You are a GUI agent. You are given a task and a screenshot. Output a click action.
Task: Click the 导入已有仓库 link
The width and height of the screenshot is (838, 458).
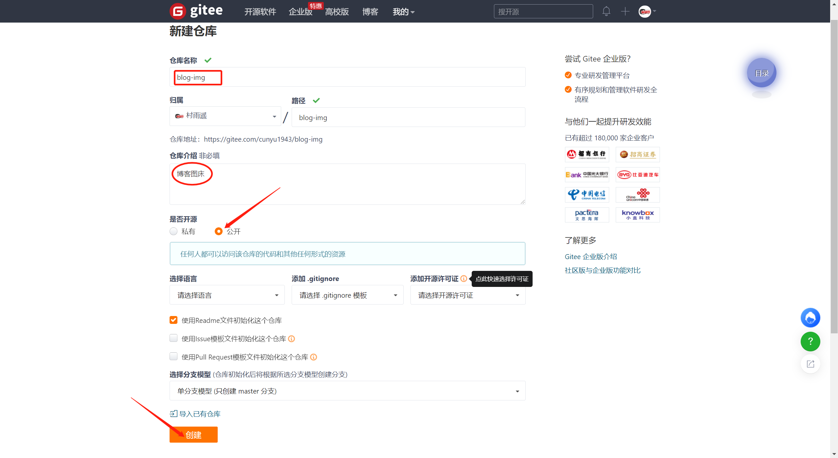tap(200, 414)
